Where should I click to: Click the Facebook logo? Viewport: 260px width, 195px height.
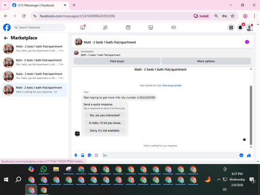click(x=7, y=28)
